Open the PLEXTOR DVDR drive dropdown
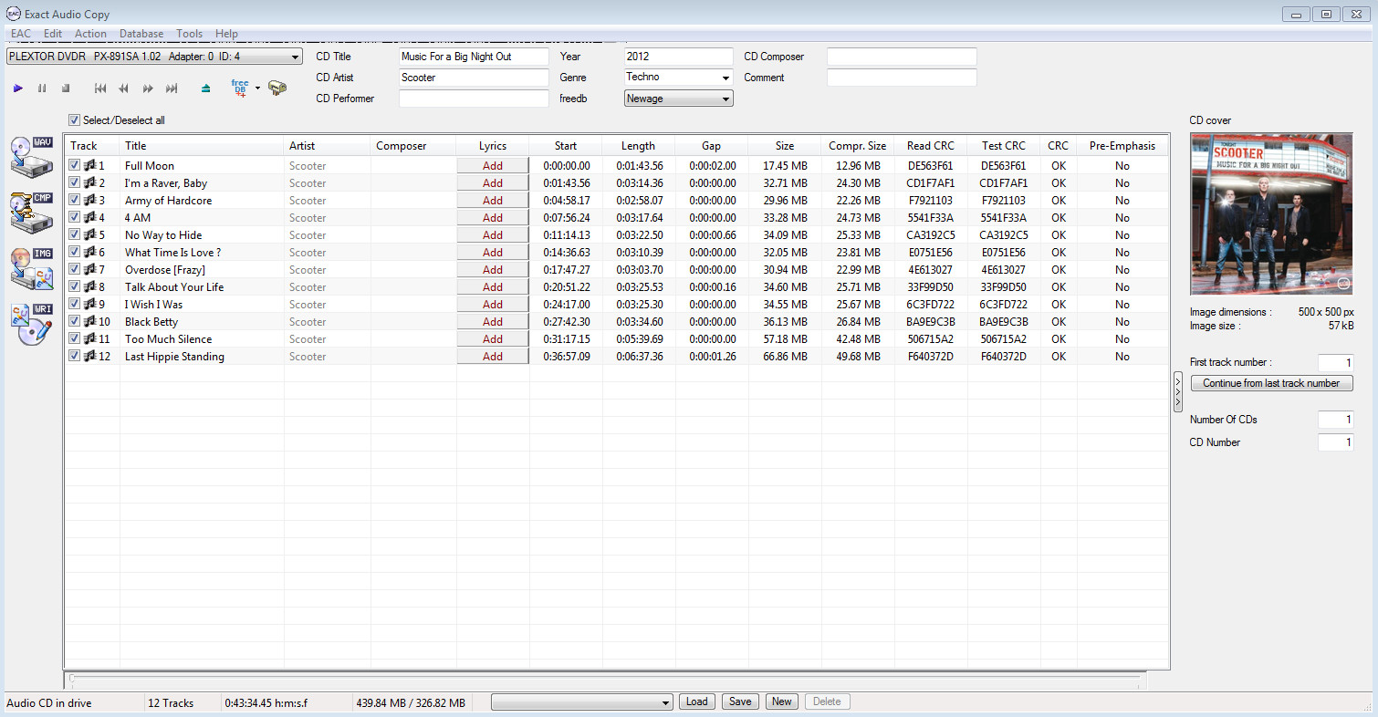 (x=294, y=57)
